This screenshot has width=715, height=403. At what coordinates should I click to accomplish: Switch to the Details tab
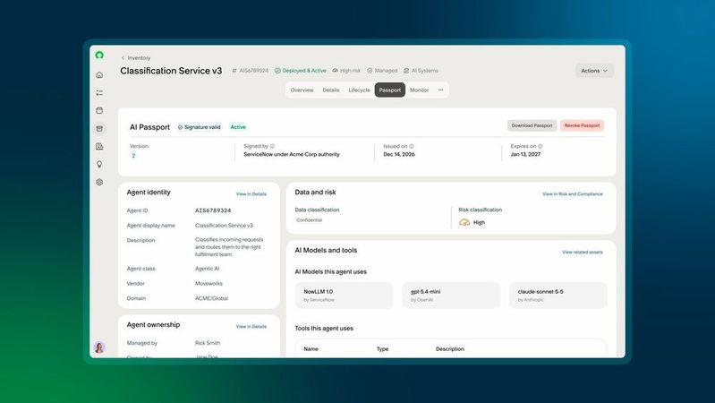pyautogui.click(x=331, y=90)
